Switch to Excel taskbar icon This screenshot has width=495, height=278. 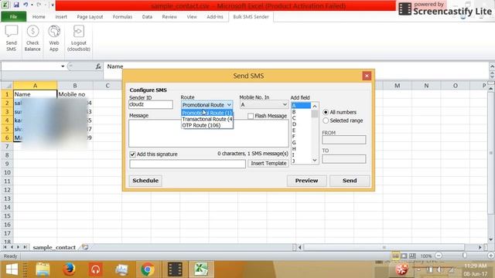(x=201, y=270)
